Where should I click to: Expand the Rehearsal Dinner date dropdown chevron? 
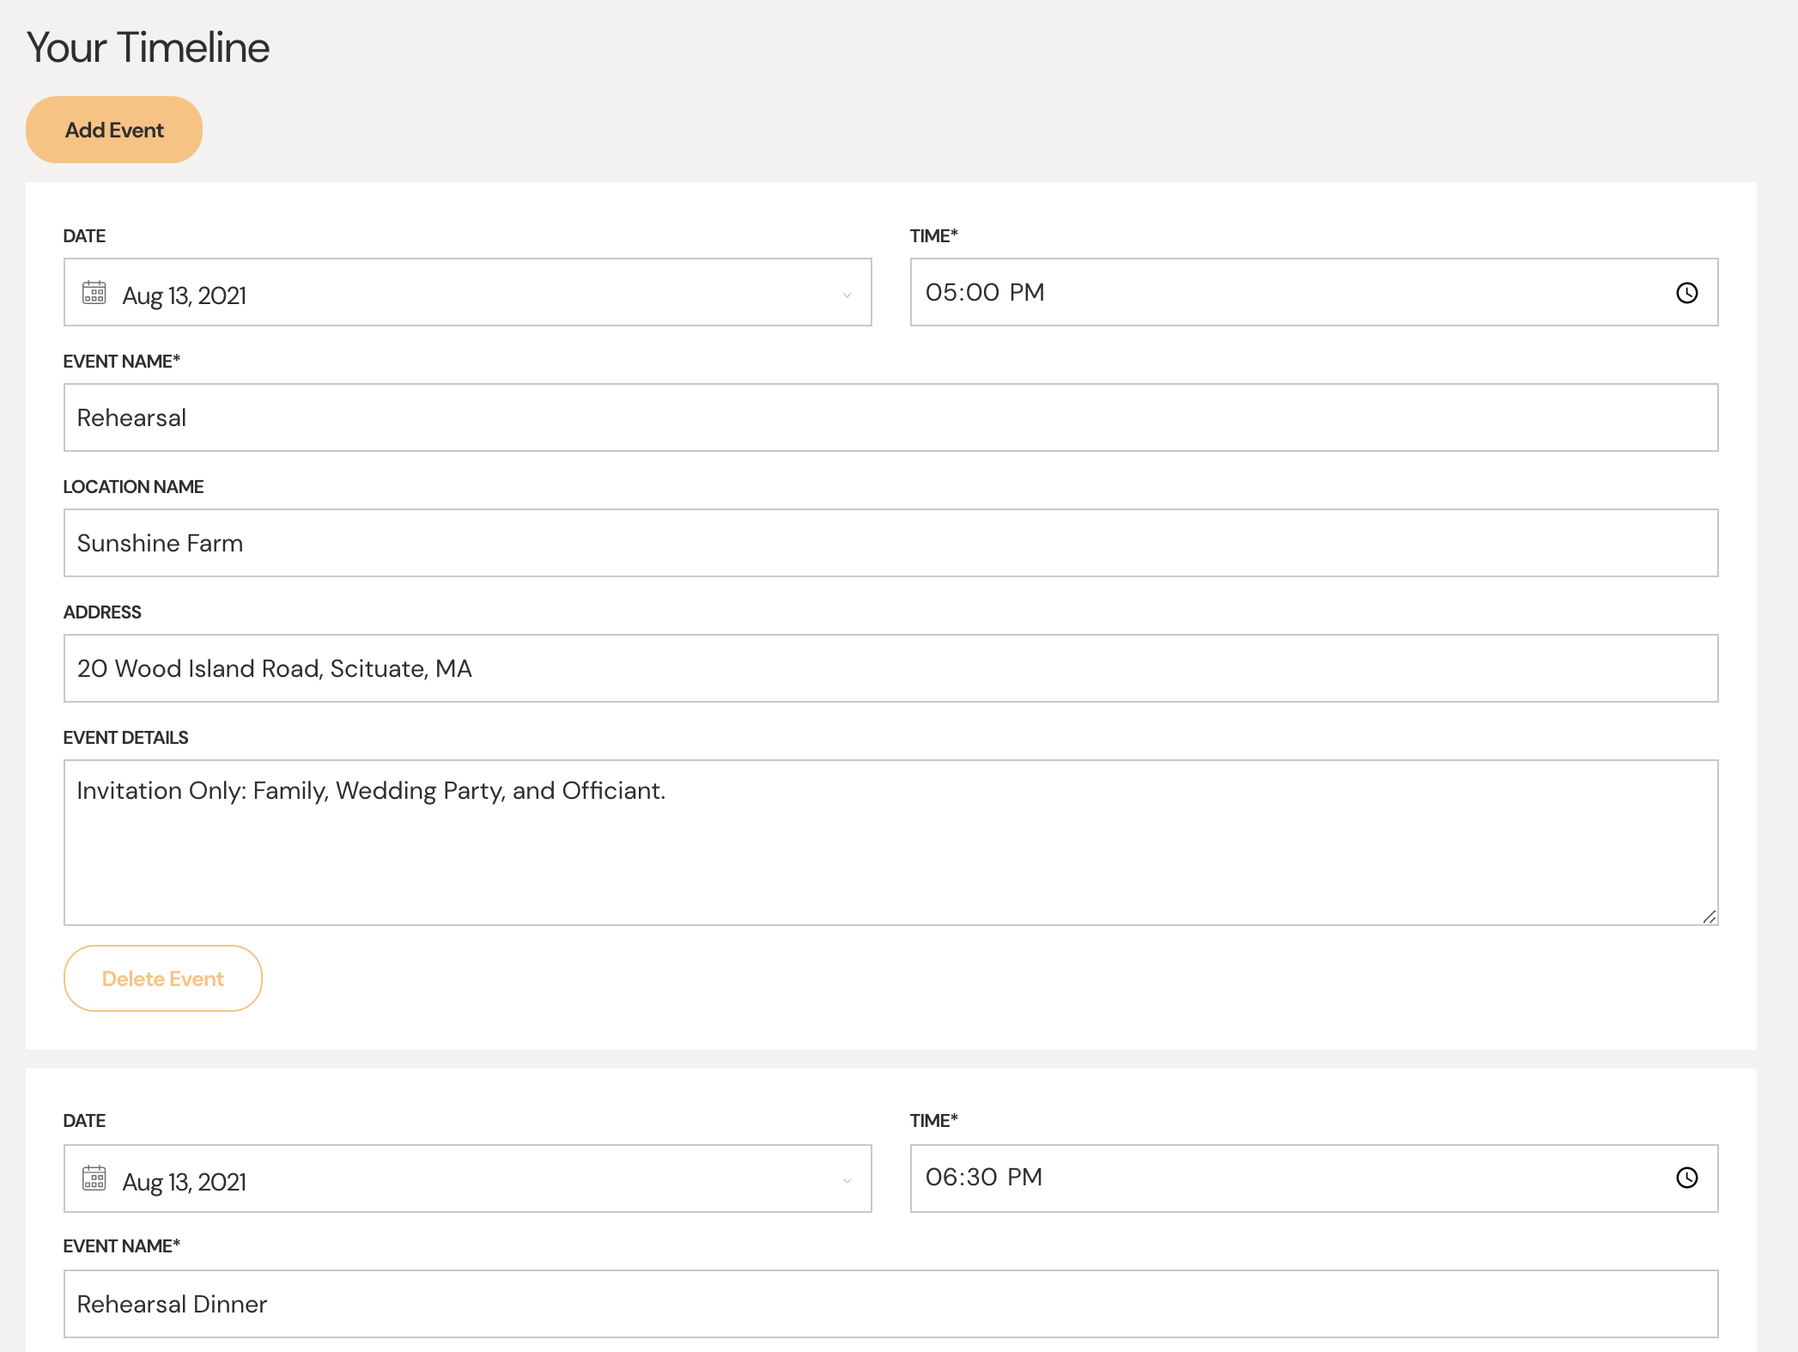[x=847, y=1181]
